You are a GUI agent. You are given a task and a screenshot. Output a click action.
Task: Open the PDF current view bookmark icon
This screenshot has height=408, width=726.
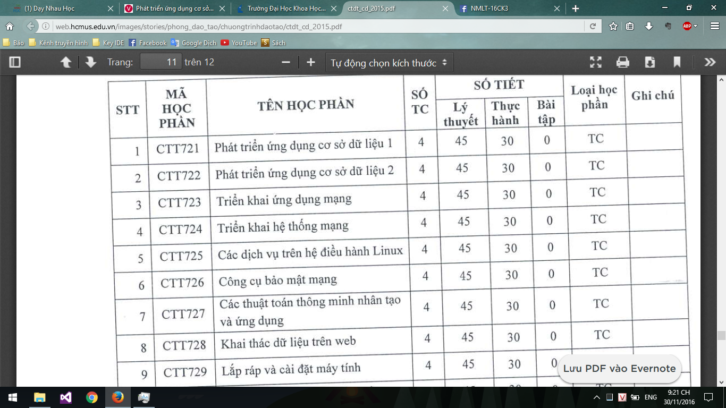(x=677, y=62)
